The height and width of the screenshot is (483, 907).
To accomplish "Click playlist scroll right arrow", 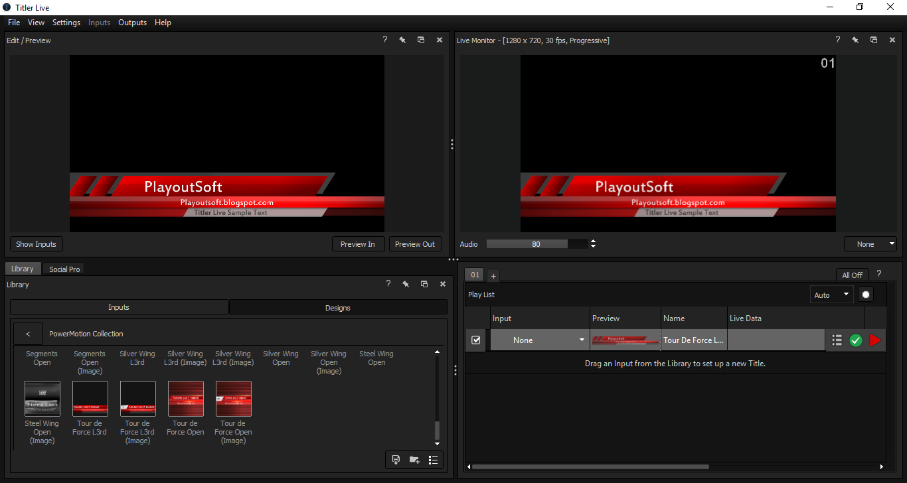I will click(883, 466).
